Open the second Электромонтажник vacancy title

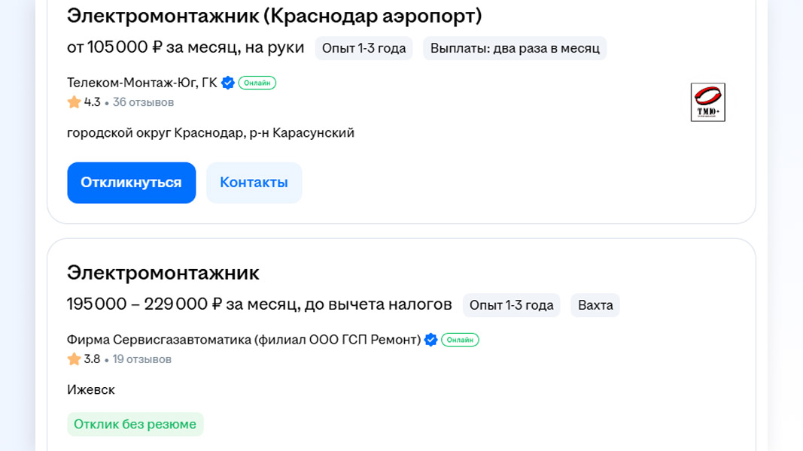163,273
